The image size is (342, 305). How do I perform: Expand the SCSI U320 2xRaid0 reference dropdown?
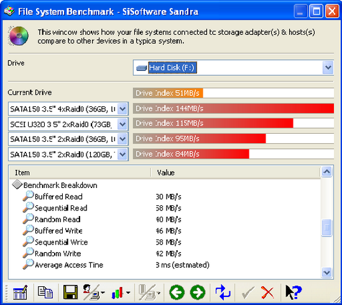122,124
